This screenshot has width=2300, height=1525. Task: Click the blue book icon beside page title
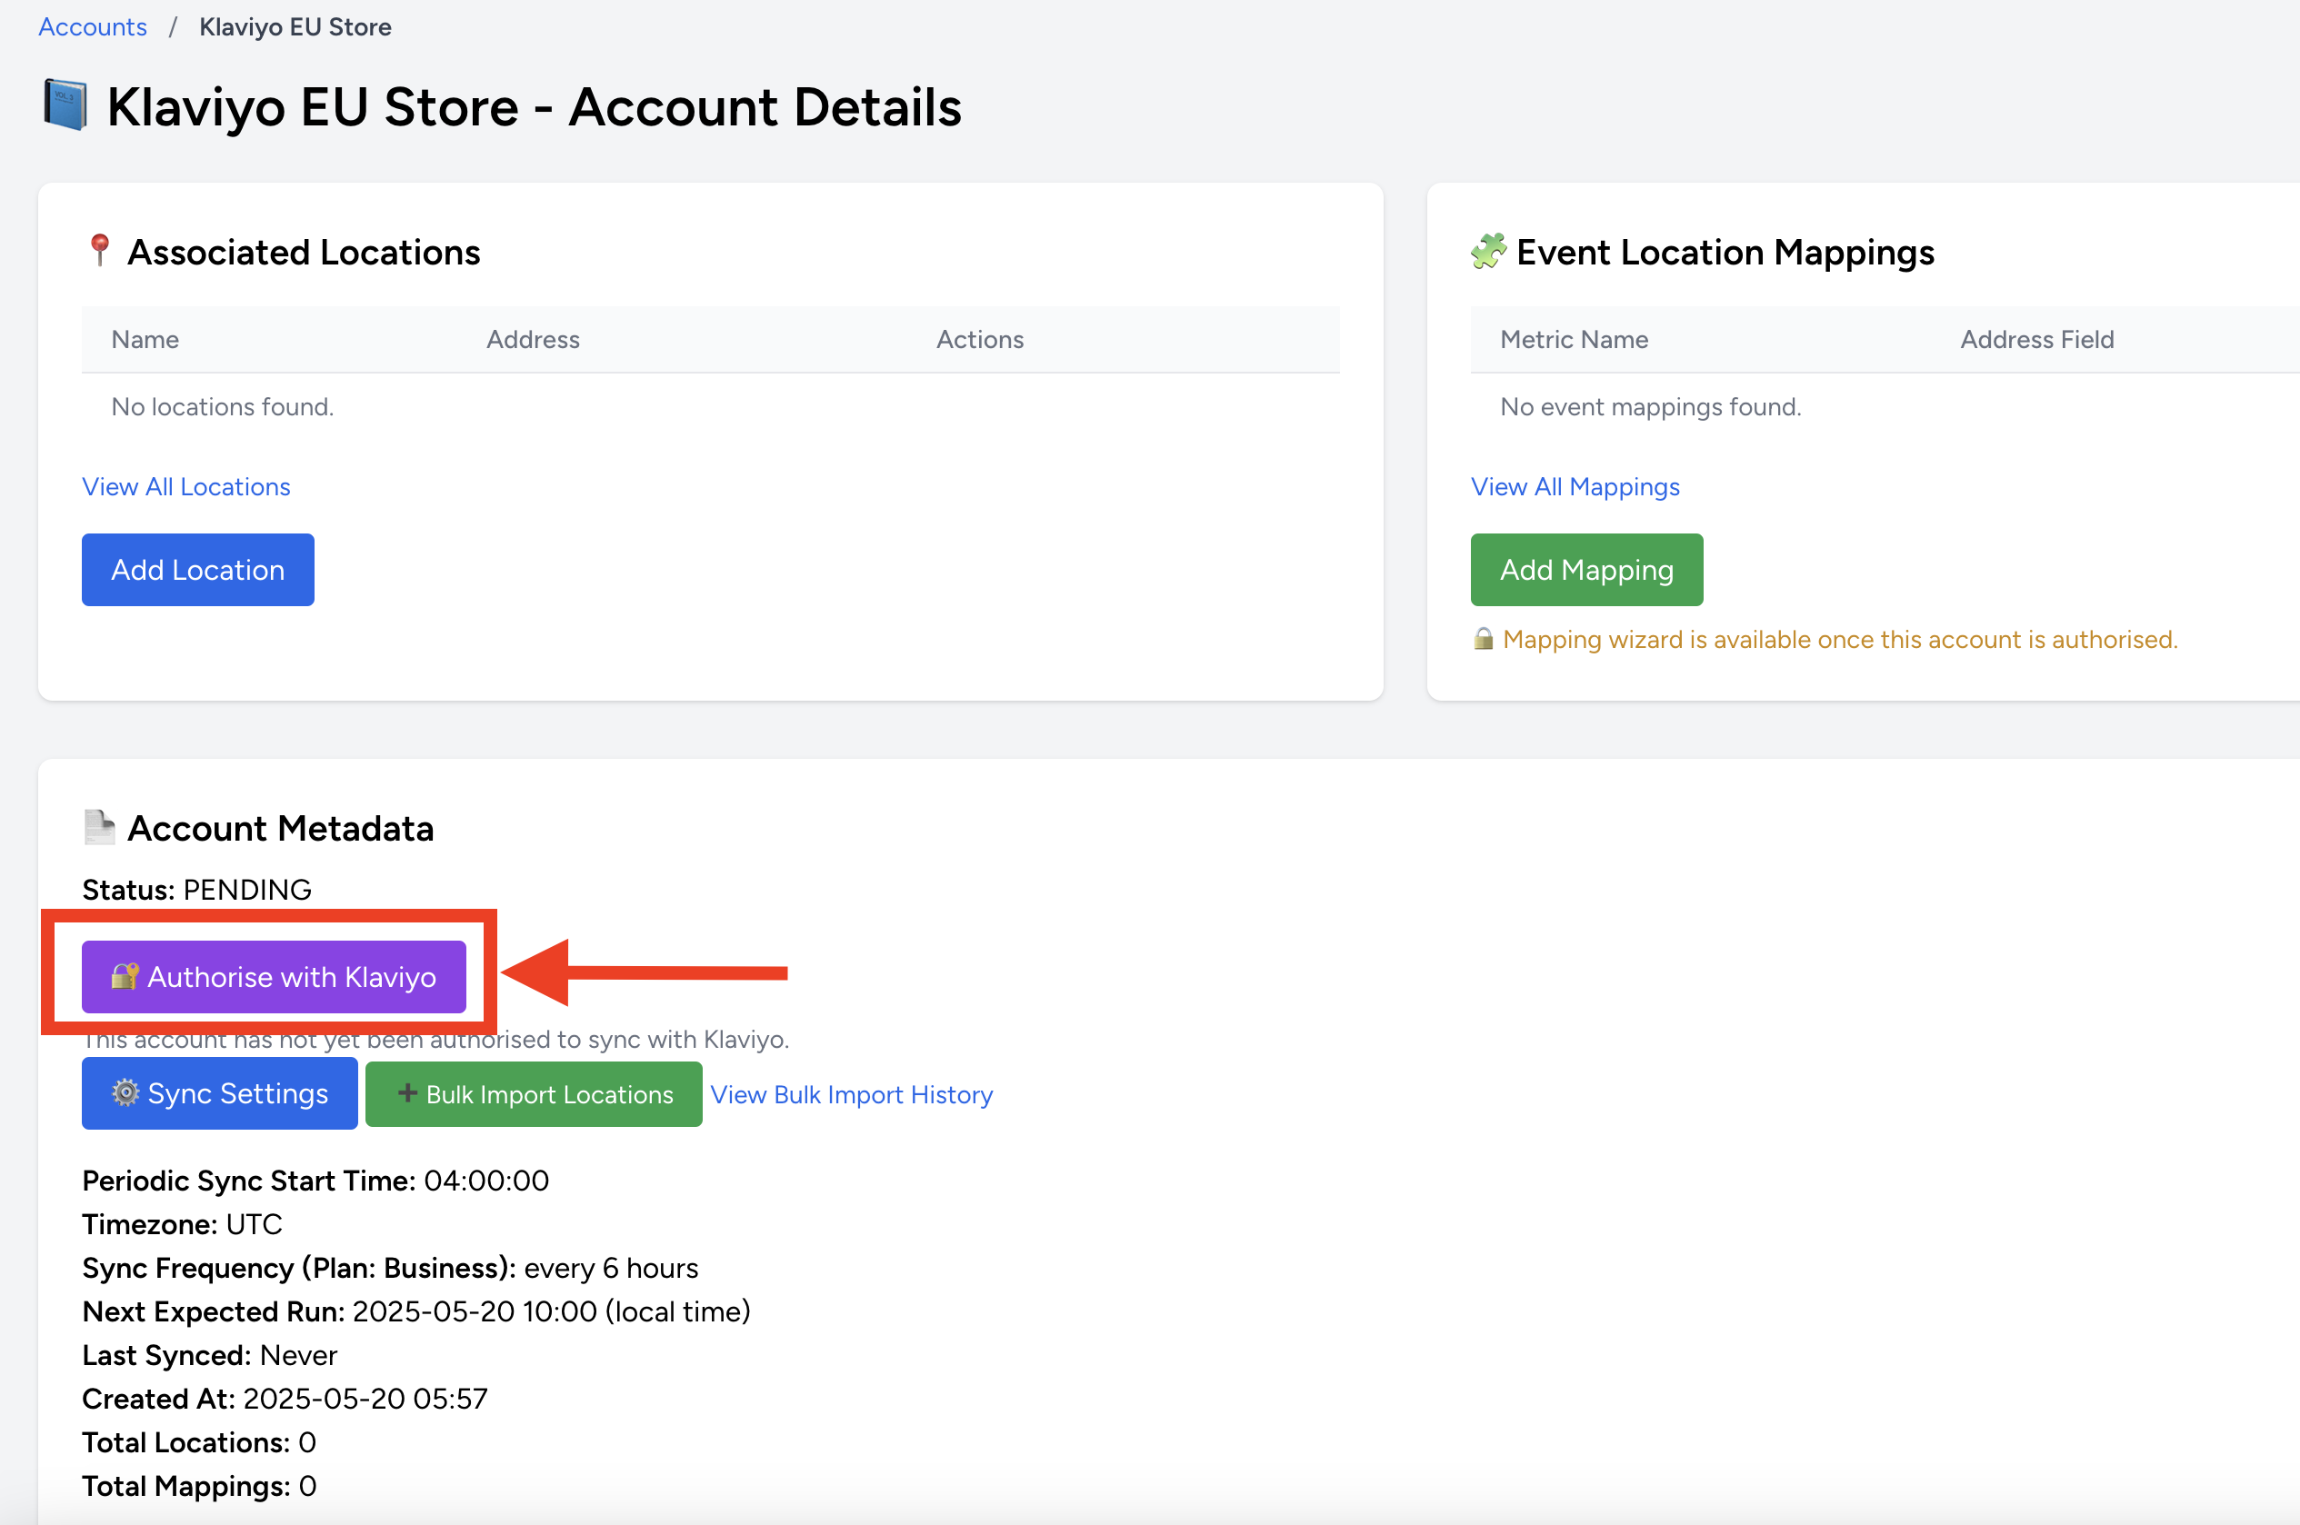(x=65, y=105)
